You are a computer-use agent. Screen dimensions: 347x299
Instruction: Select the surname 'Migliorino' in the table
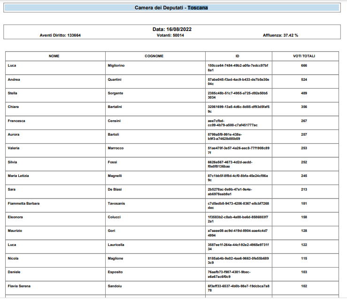[x=116, y=66]
